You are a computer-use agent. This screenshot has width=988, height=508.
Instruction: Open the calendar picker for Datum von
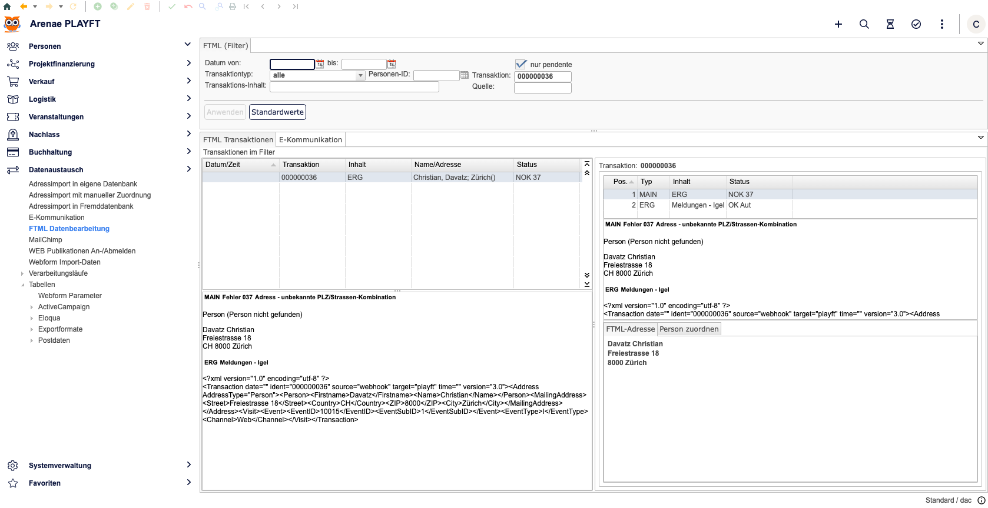[320, 64]
